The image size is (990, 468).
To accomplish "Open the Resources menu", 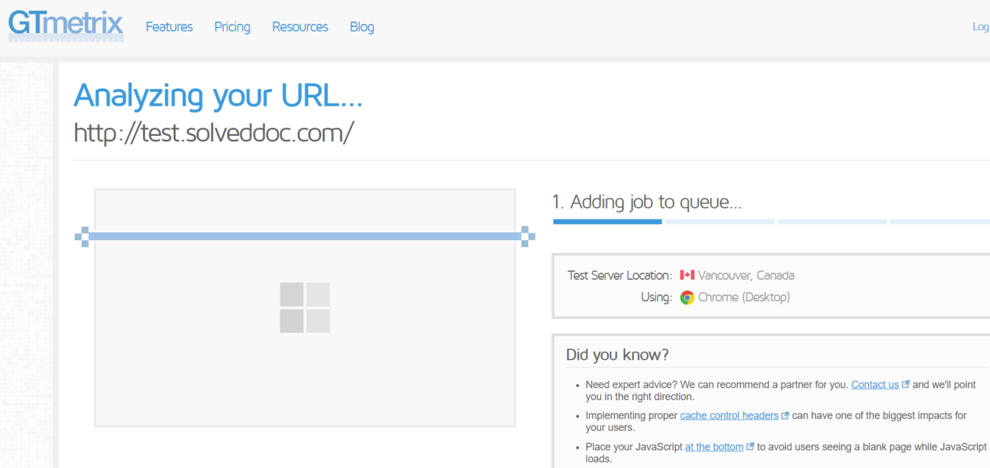I will (300, 27).
